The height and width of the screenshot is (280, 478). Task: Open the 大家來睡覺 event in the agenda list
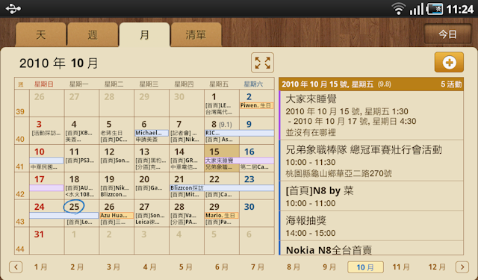click(x=371, y=115)
